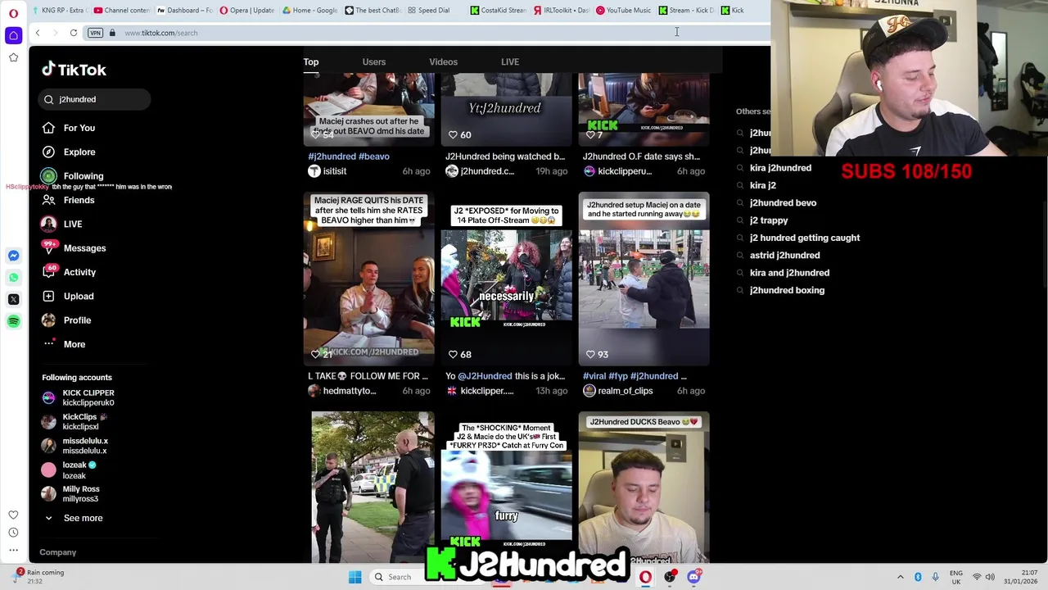
Task: Open J2Hundred DUCKS Beavo video
Action: 644,488
